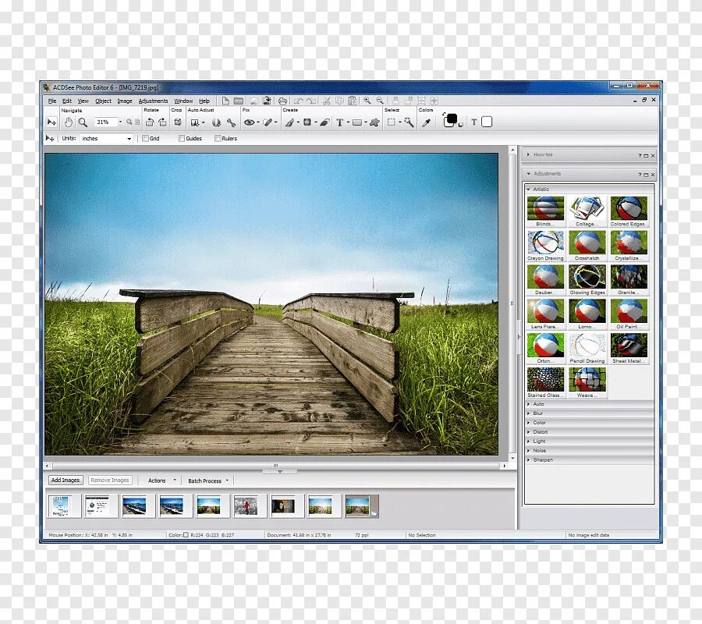Click the Add Images button

tap(66, 480)
